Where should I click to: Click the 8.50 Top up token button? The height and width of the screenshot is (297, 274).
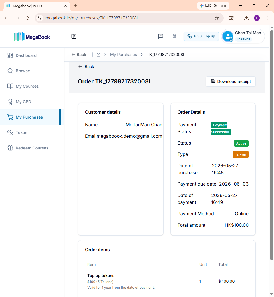tap(201, 36)
